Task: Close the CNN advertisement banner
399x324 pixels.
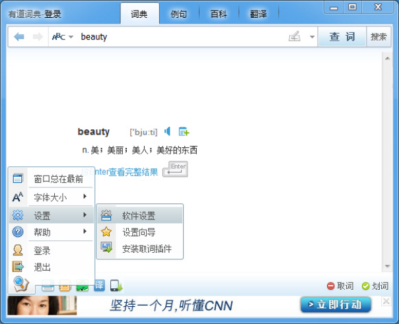Action: pos(386,302)
